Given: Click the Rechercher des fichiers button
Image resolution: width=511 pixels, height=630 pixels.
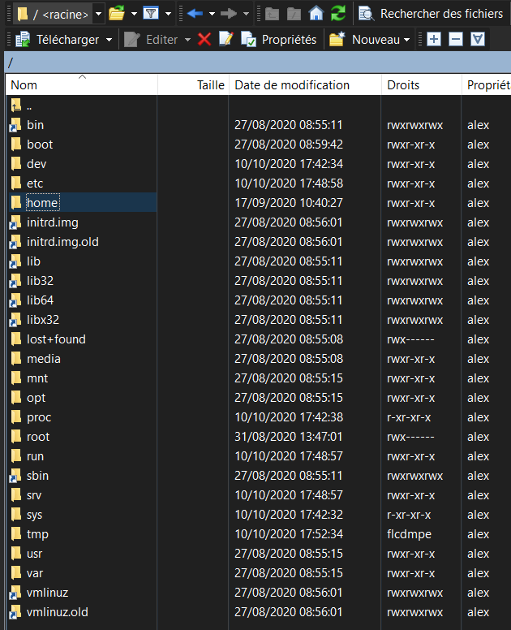Looking at the screenshot, I should (432, 13).
